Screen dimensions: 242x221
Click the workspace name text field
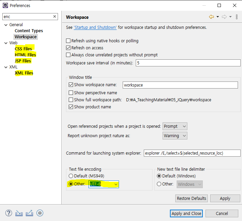pyautogui.click(x=180, y=85)
